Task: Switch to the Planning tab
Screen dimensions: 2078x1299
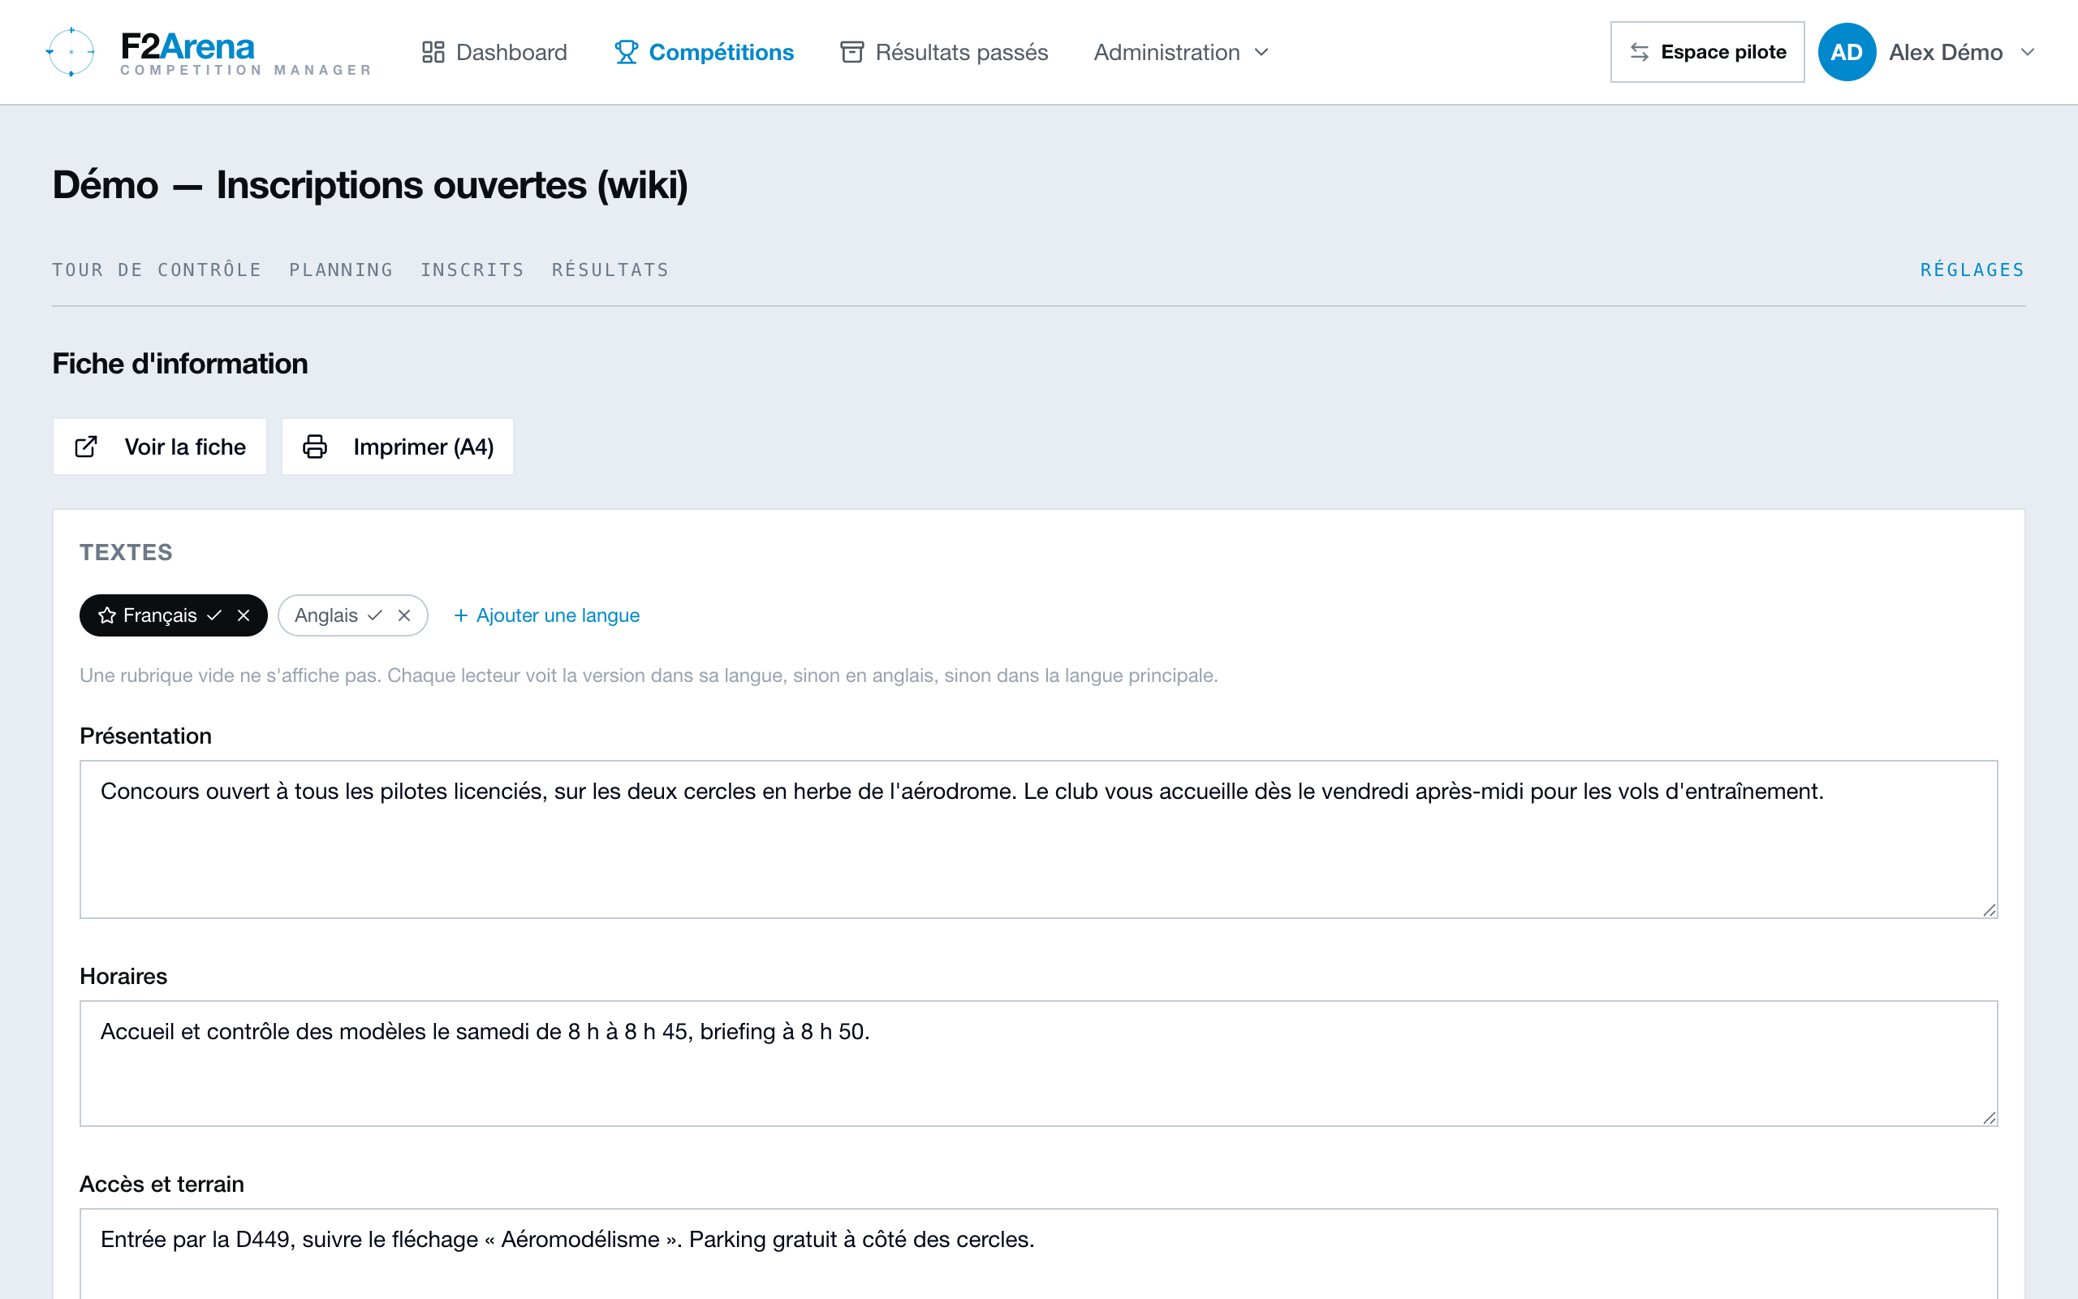Action: [341, 270]
